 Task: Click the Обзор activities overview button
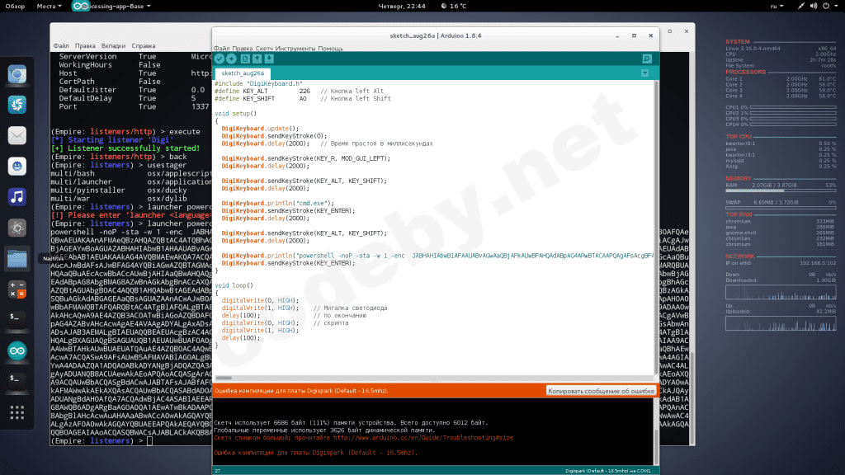click(15, 6)
